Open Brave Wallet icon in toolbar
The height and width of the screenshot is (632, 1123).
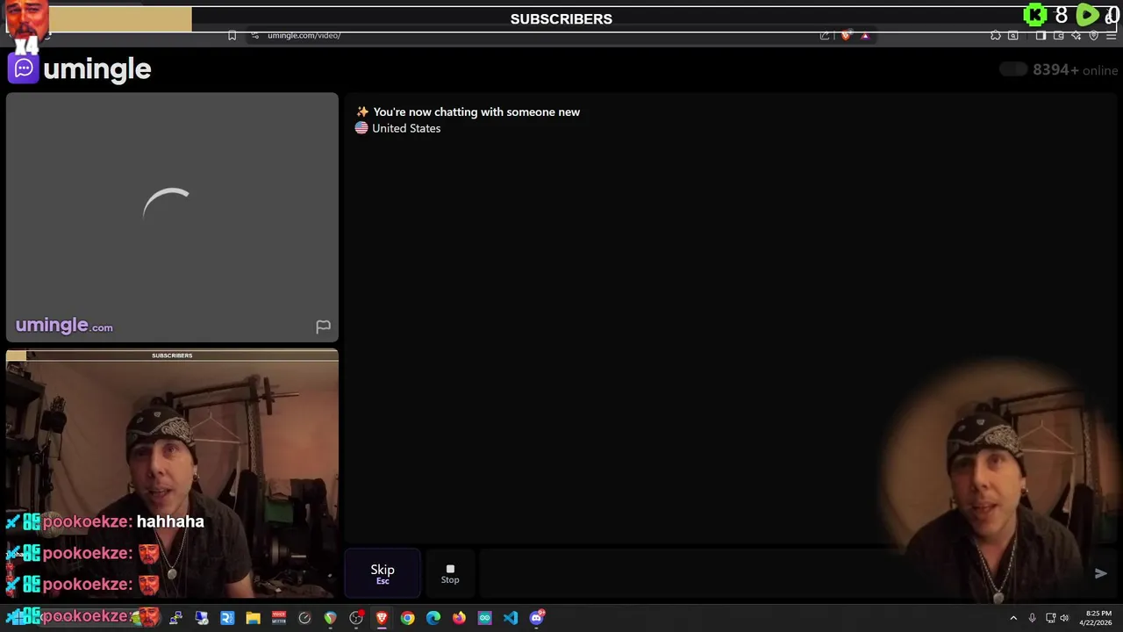tap(1059, 35)
